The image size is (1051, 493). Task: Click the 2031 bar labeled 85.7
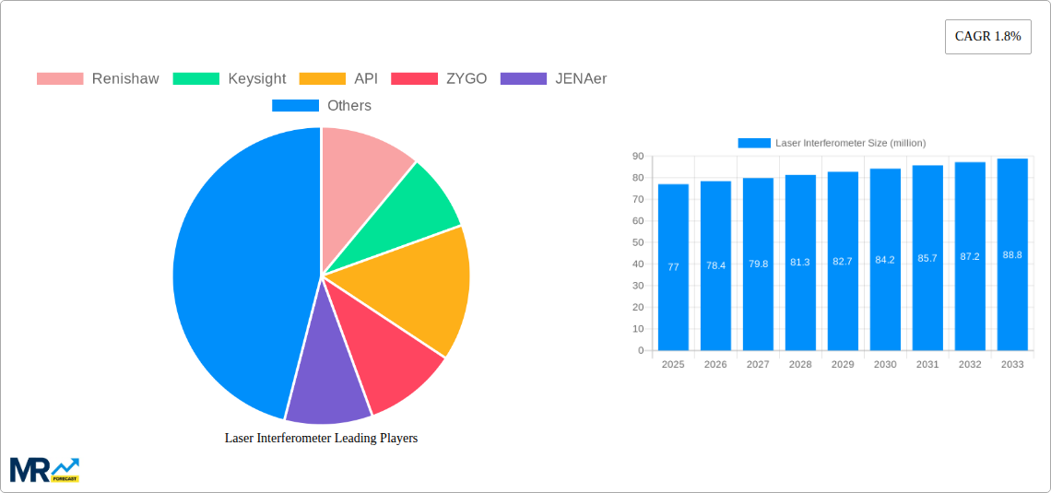click(x=927, y=258)
